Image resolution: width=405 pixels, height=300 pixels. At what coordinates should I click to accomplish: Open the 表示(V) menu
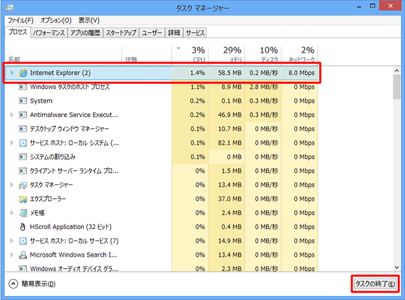point(89,20)
